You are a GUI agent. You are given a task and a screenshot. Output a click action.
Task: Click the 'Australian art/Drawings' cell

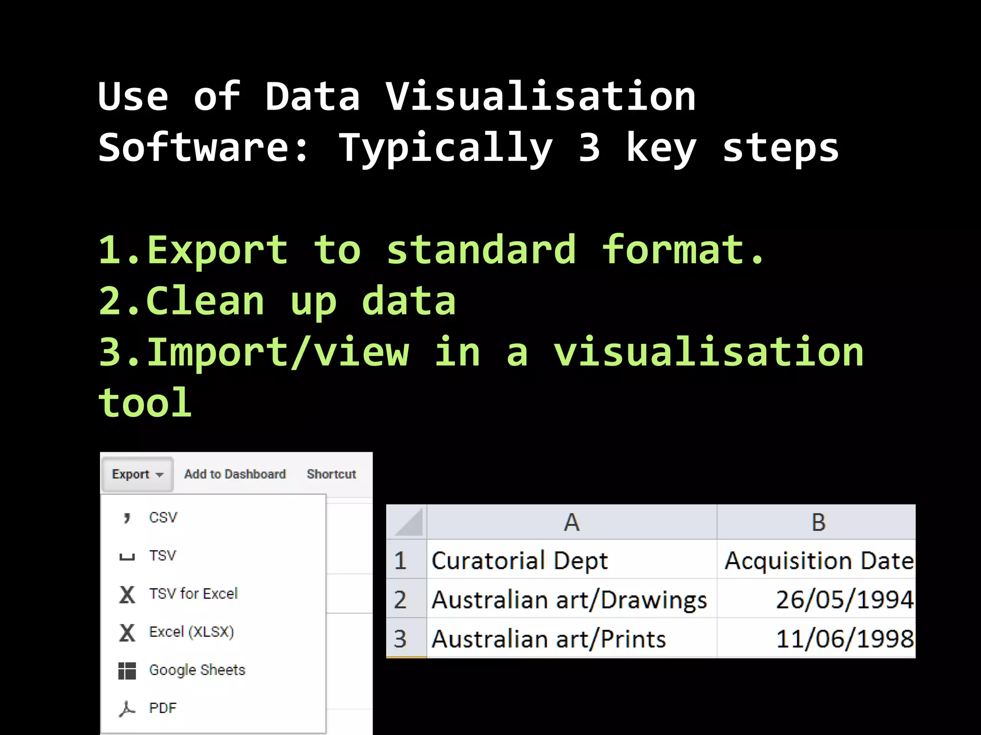point(571,599)
